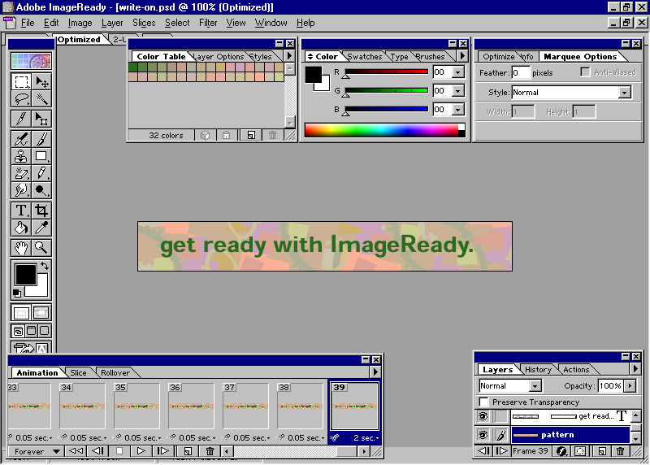Rewind animation to first frame

coord(76,451)
